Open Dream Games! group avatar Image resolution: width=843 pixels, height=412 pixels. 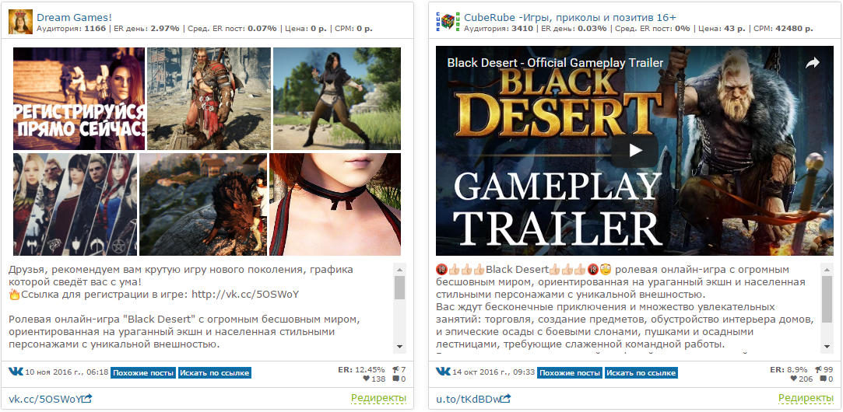tap(21, 22)
